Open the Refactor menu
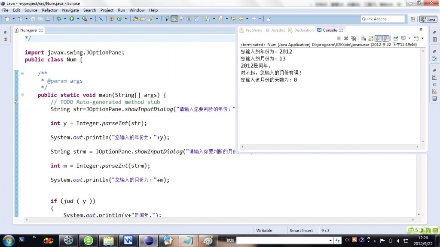Viewport: 440px width, 247px height. [50, 10]
